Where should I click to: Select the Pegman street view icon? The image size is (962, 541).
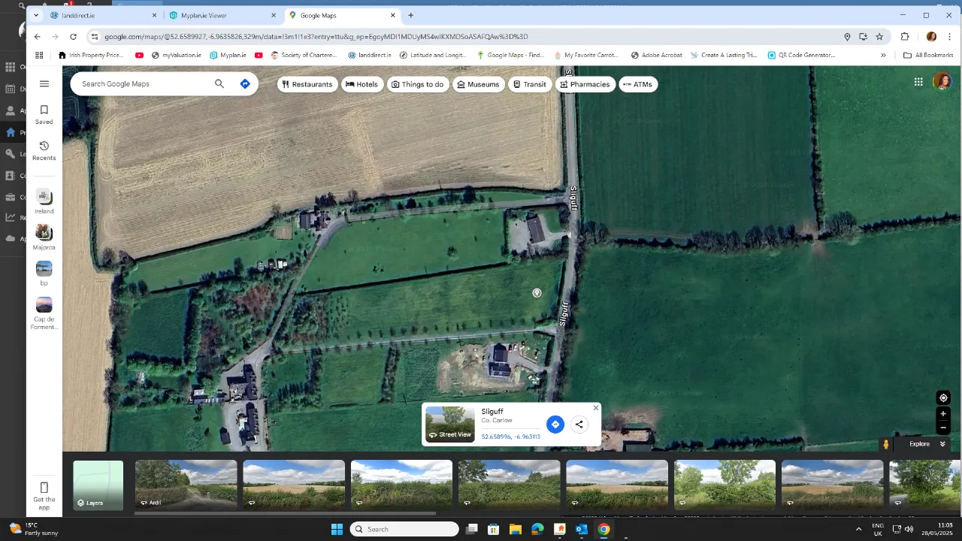click(885, 444)
